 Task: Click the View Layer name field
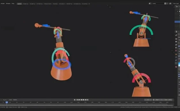pos(176,3)
